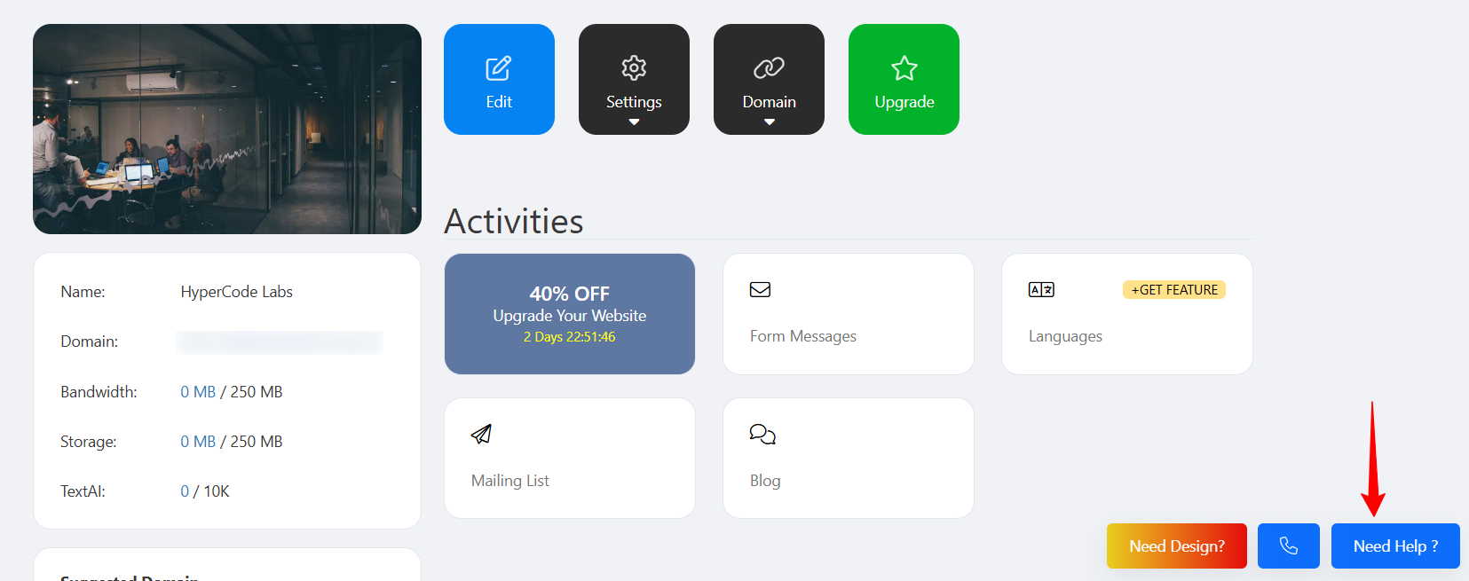Open the 40% OFF upgrade card
Image resolution: width=1469 pixels, height=581 pixels.
tap(570, 314)
